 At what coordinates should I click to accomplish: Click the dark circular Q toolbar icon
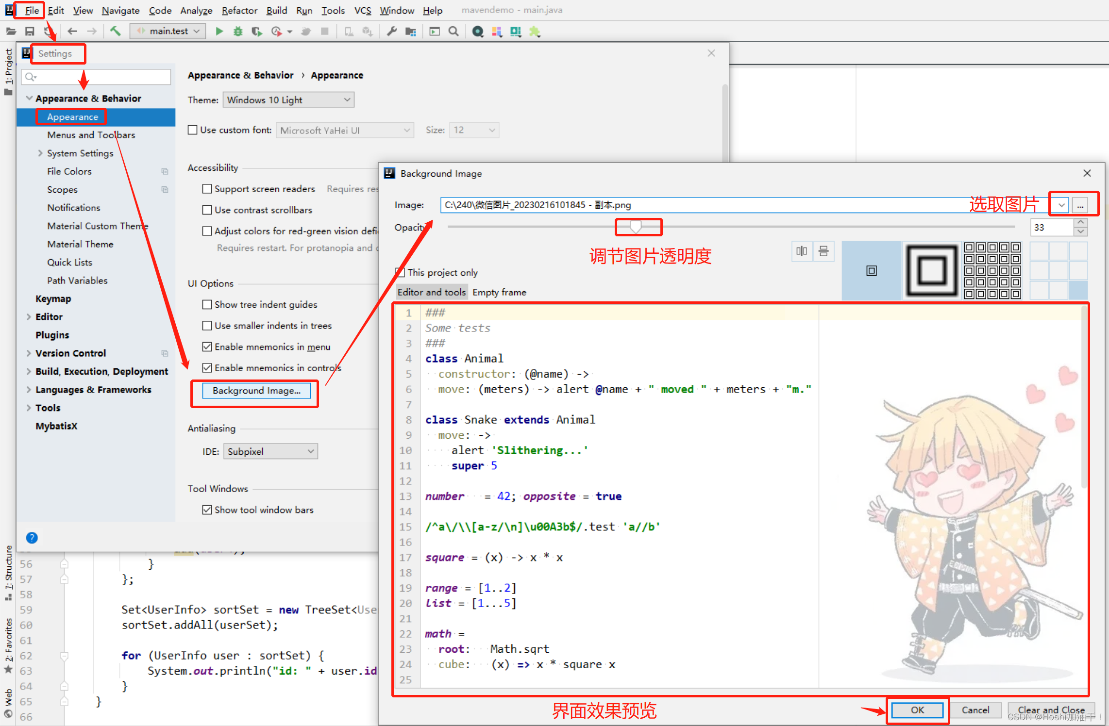[x=478, y=32]
